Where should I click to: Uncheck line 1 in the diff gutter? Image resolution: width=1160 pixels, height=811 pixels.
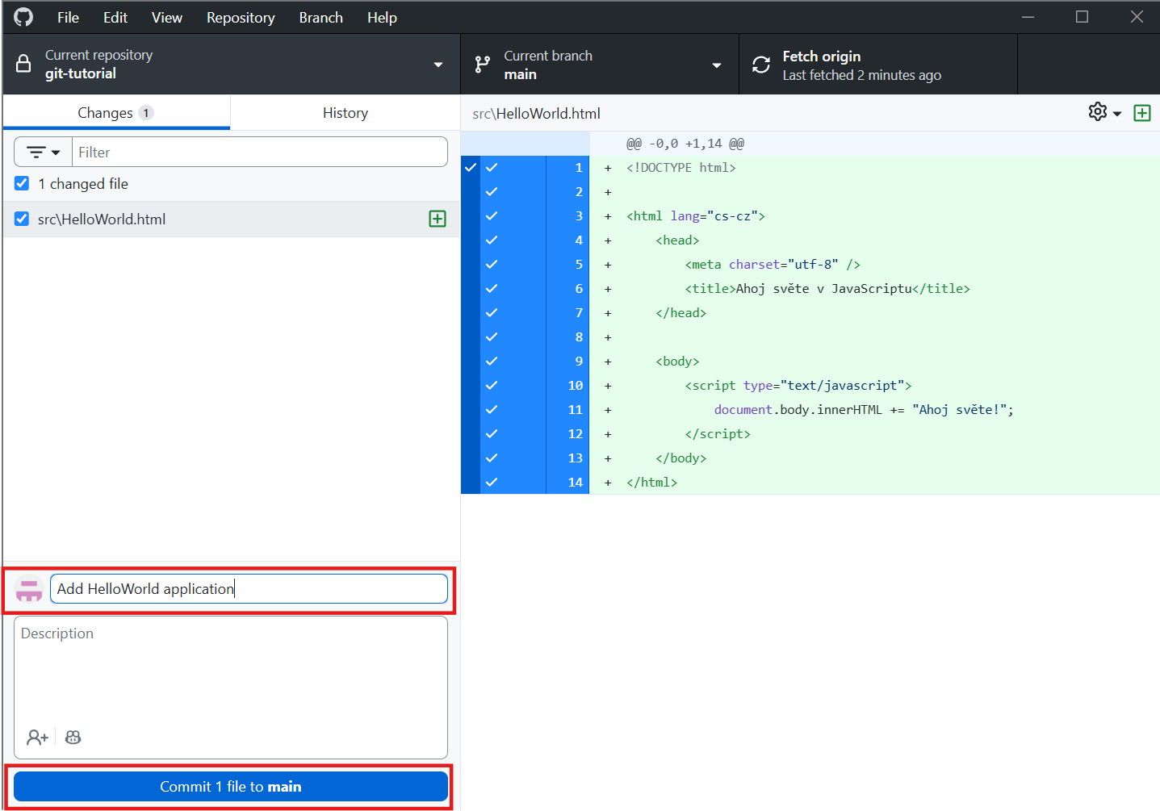(x=491, y=167)
